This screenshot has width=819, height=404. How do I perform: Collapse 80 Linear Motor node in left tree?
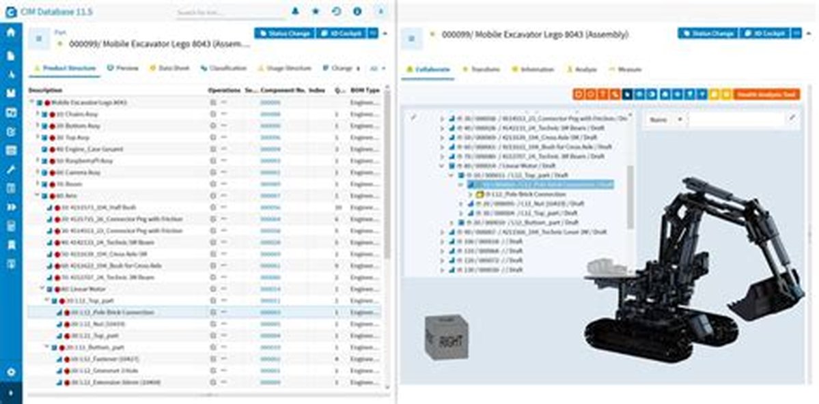(43, 288)
